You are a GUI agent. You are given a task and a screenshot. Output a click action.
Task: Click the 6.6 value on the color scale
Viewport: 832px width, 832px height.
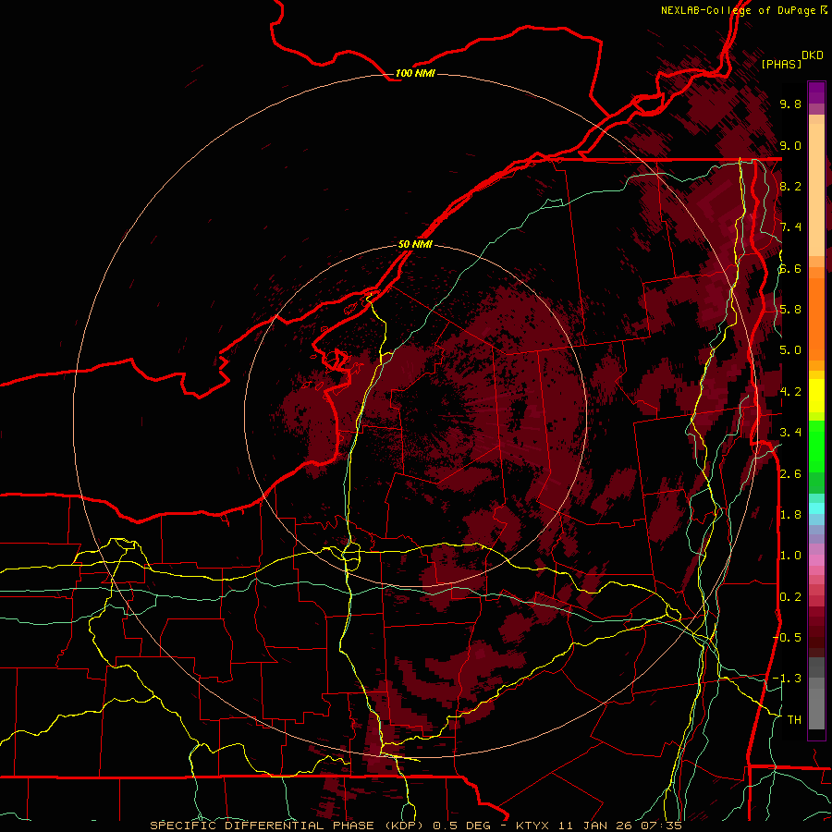[790, 268]
